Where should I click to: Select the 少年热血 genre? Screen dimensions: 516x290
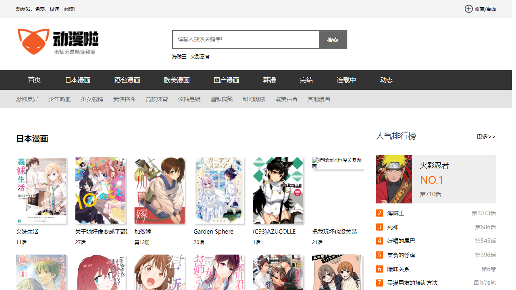(60, 99)
